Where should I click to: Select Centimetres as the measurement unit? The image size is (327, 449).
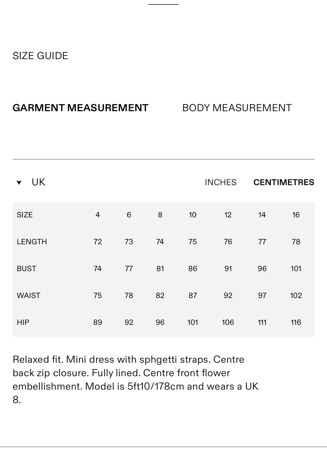[x=284, y=182]
